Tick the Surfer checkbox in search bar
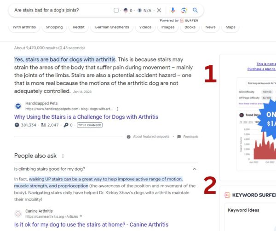Screen dimensions: 276x231 coord(116,11)
